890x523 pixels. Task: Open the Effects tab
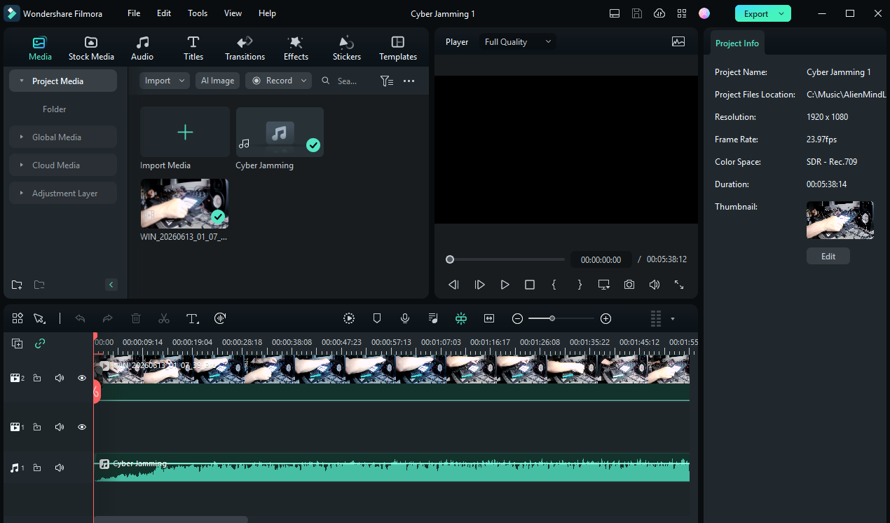(x=296, y=48)
